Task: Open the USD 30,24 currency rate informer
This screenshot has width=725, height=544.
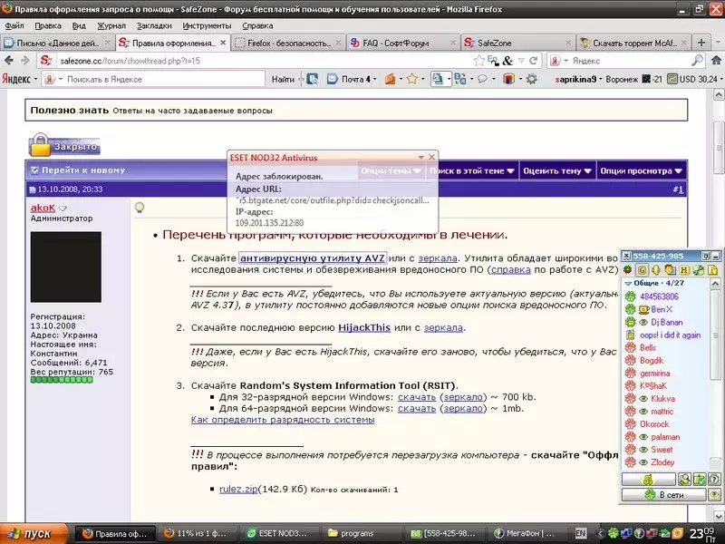Action: tap(692, 79)
